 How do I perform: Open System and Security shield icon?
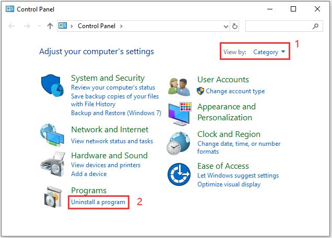(52, 85)
